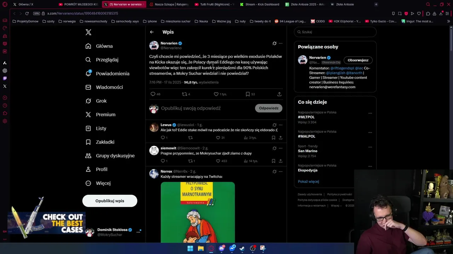
Task: Go back with the Wpis back arrow
Action: pos(151,32)
